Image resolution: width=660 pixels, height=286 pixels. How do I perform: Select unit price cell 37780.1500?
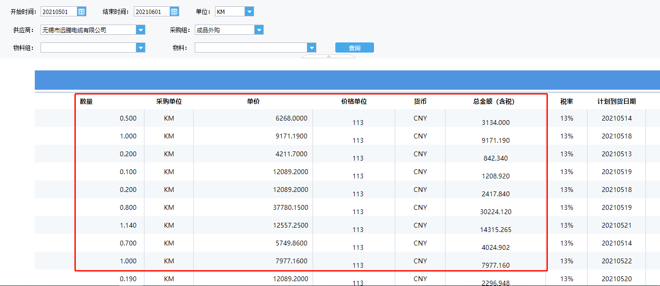click(290, 207)
